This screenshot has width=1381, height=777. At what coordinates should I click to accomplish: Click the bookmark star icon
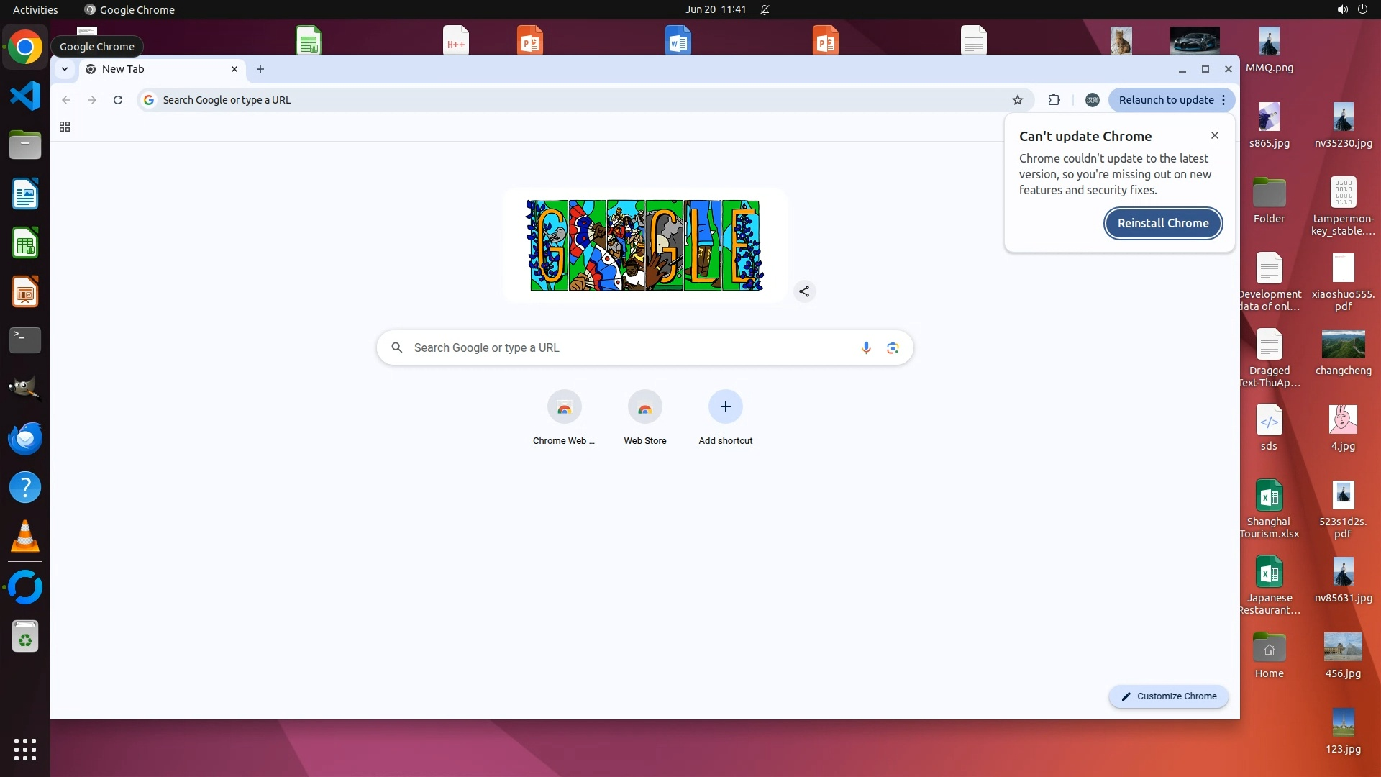tap(1017, 100)
